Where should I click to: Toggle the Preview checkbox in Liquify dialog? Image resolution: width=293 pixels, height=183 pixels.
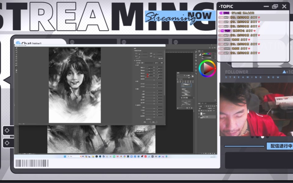147,119
